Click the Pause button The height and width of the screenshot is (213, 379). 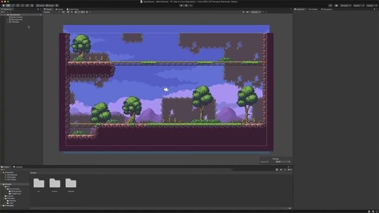[x=186, y=5]
